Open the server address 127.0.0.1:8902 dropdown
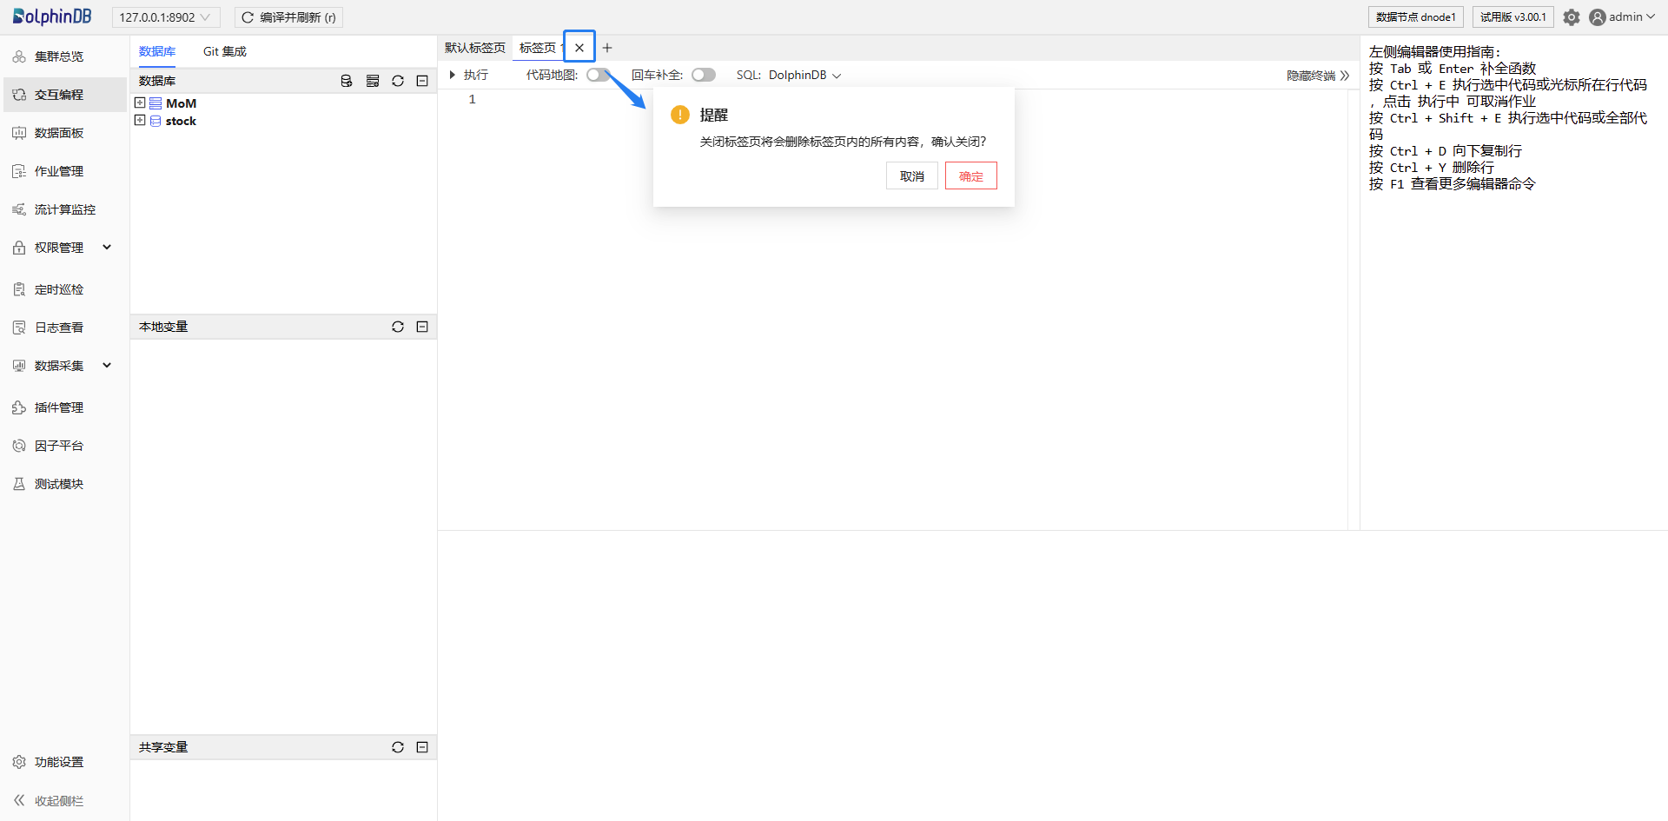Screen dimensions: 1668x821 coord(165,17)
